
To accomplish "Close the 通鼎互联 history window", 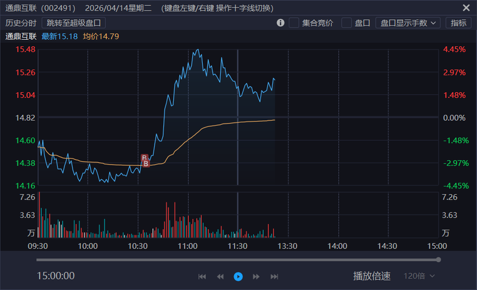I will pos(466,8).
